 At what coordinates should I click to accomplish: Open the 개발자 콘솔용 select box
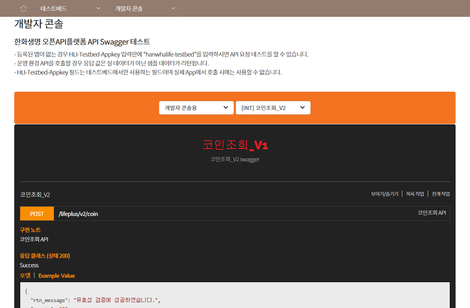(x=196, y=108)
